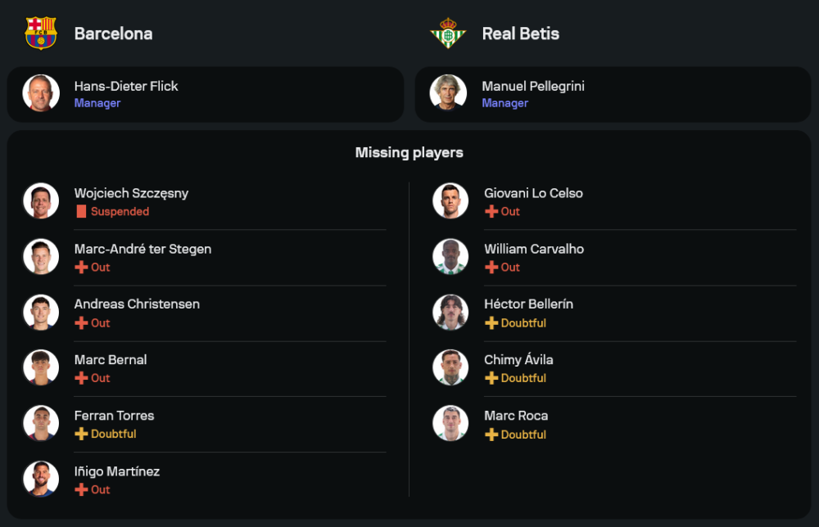
Task: Click the Chimy Ávila player name
Action: pyautogui.click(x=518, y=360)
